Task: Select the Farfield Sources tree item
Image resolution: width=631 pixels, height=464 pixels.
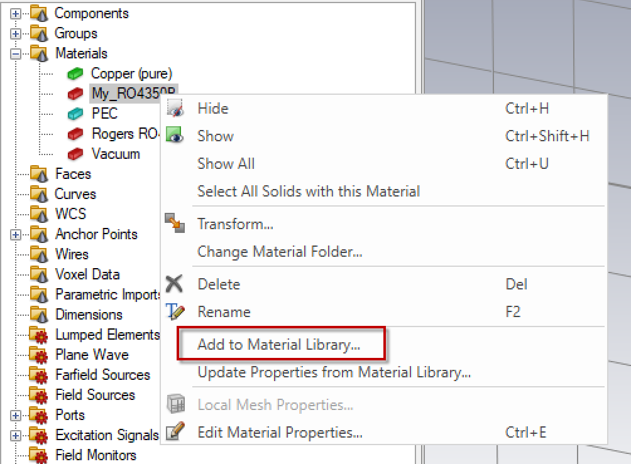Action: pyautogui.click(x=102, y=375)
